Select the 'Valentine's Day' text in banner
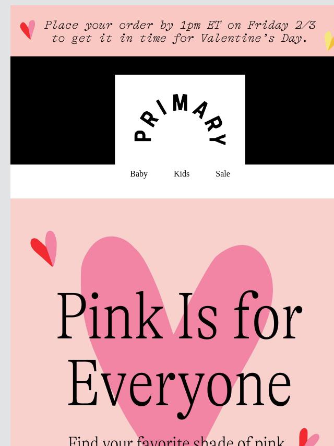334x446 pixels. pos(254,38)
